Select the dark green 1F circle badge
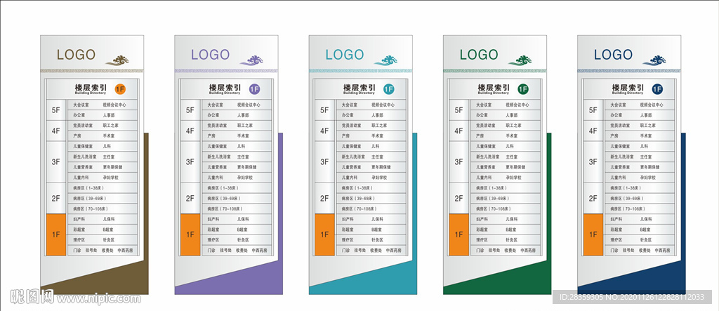The image size is (719, 311). click(x=523, y=88)
